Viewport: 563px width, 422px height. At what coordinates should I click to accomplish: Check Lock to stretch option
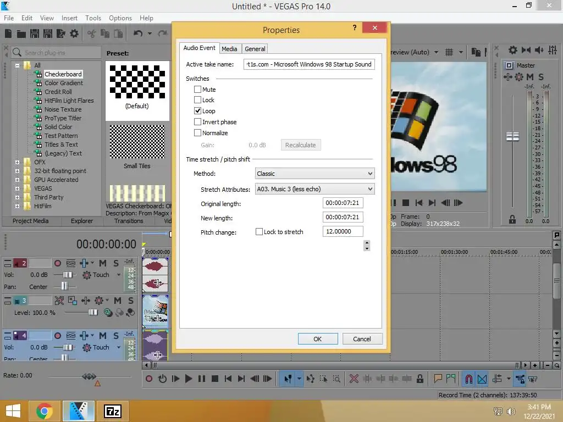pyautogui.click(x=259, y=232)
